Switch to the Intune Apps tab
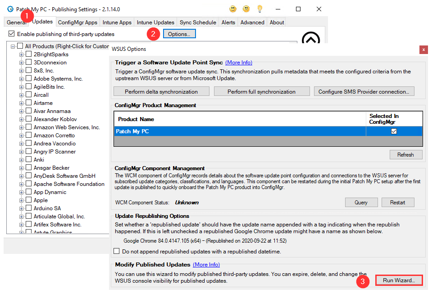 click(x=117, y=22)
